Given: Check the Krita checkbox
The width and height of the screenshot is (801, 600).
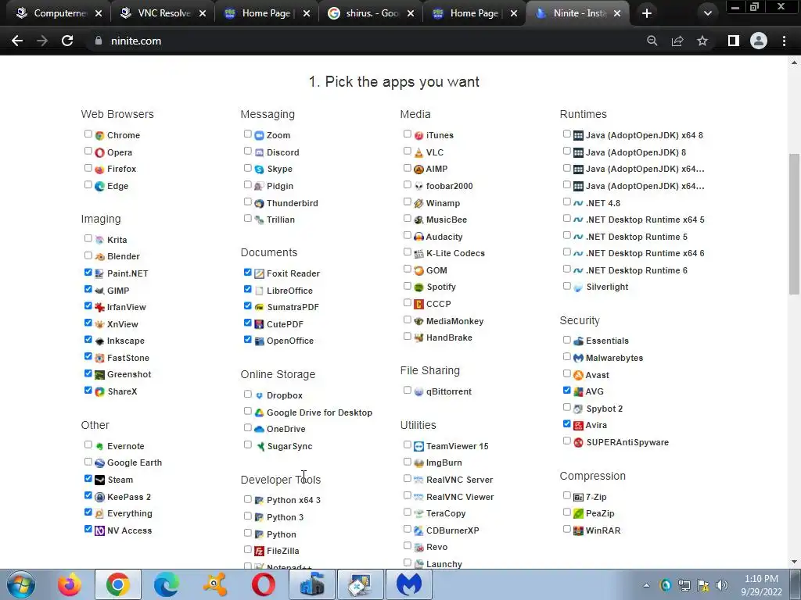Looking at the screenshot, I should [88, 238].
